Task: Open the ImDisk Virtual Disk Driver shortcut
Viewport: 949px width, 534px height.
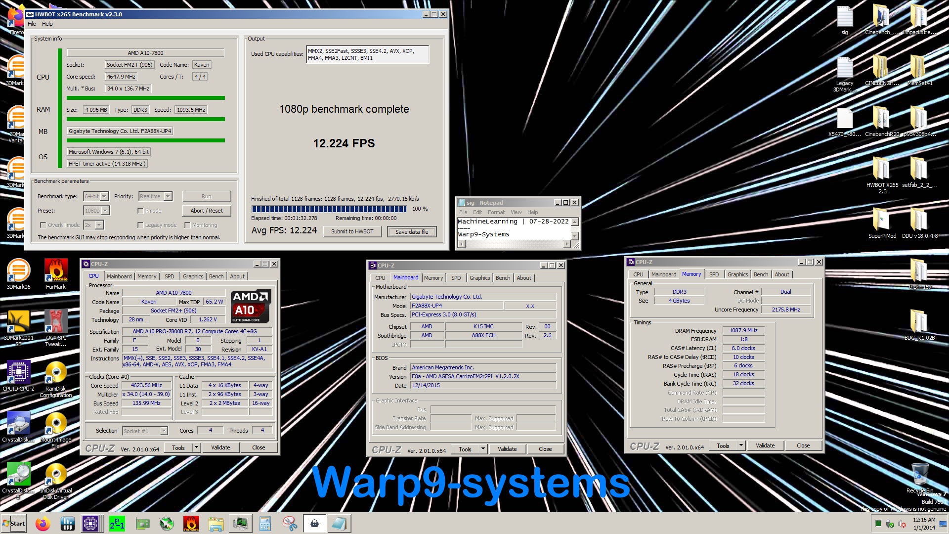Action: pos(56,481)
